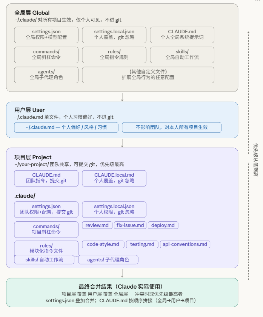The width and height of the screenshot is (263, 317).
Task: Select settings.local.json box in the Global layer
Action: pos(114,35)
